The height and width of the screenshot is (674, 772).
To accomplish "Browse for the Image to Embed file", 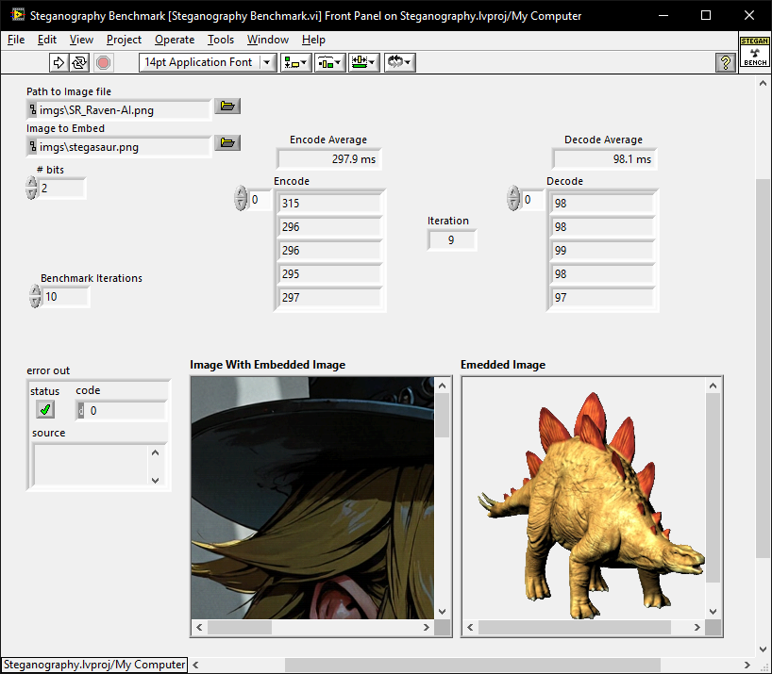I will [x=227, y=143].
